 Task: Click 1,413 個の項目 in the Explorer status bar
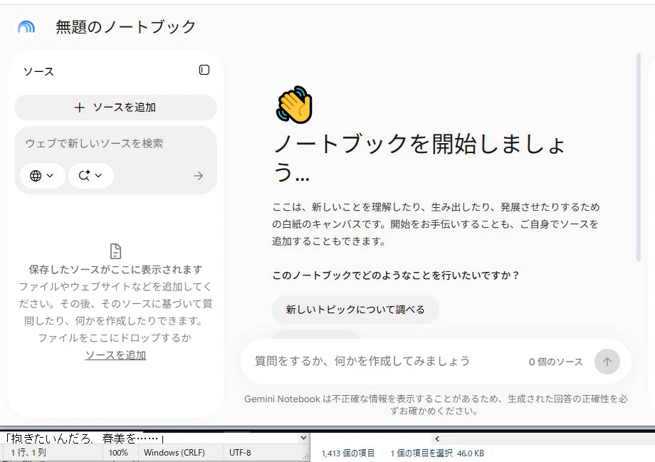347,453
